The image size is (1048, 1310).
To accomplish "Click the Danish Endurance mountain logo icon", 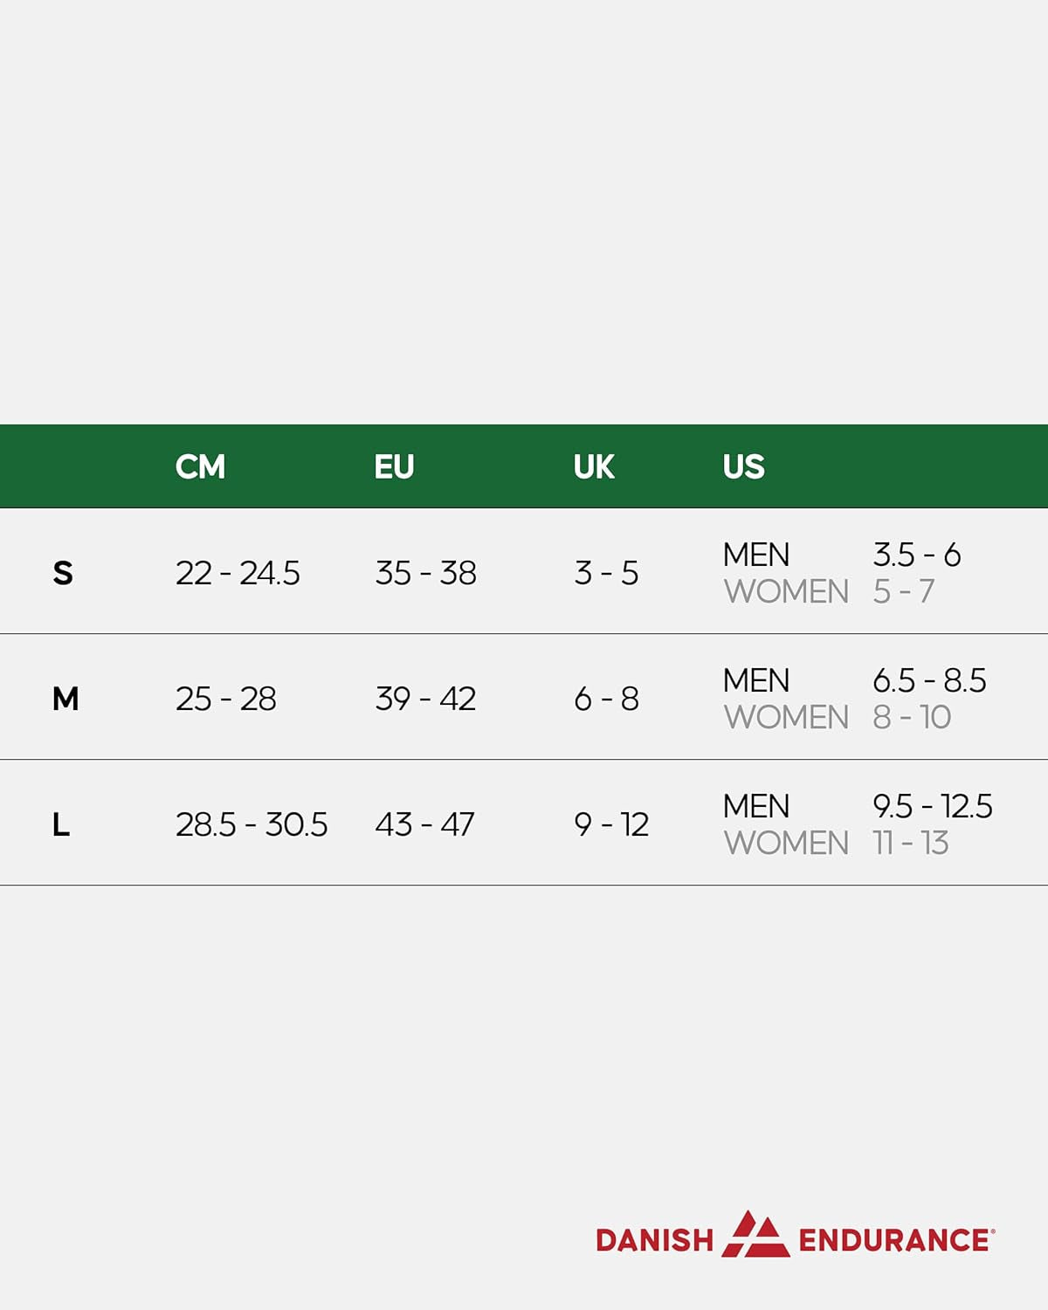I will click(755, 1235).
